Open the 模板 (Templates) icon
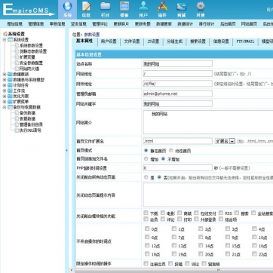Image resolution: width=273 pixels, height=273 pixels. click(124, 7)
